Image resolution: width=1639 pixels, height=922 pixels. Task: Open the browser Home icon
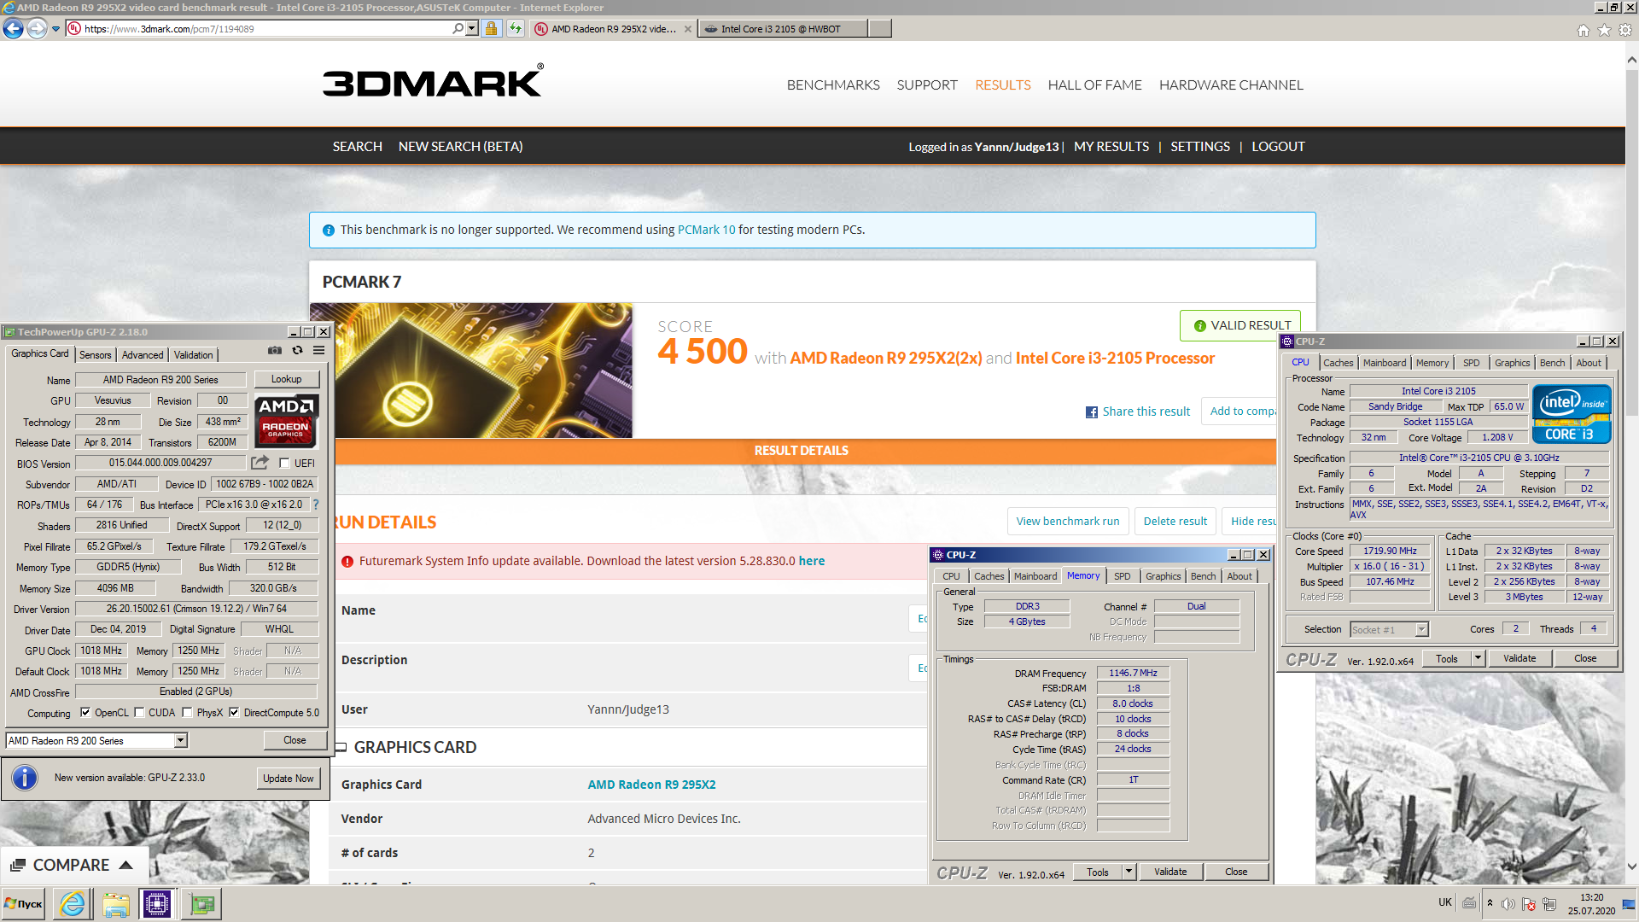(x=1583, y=30)
